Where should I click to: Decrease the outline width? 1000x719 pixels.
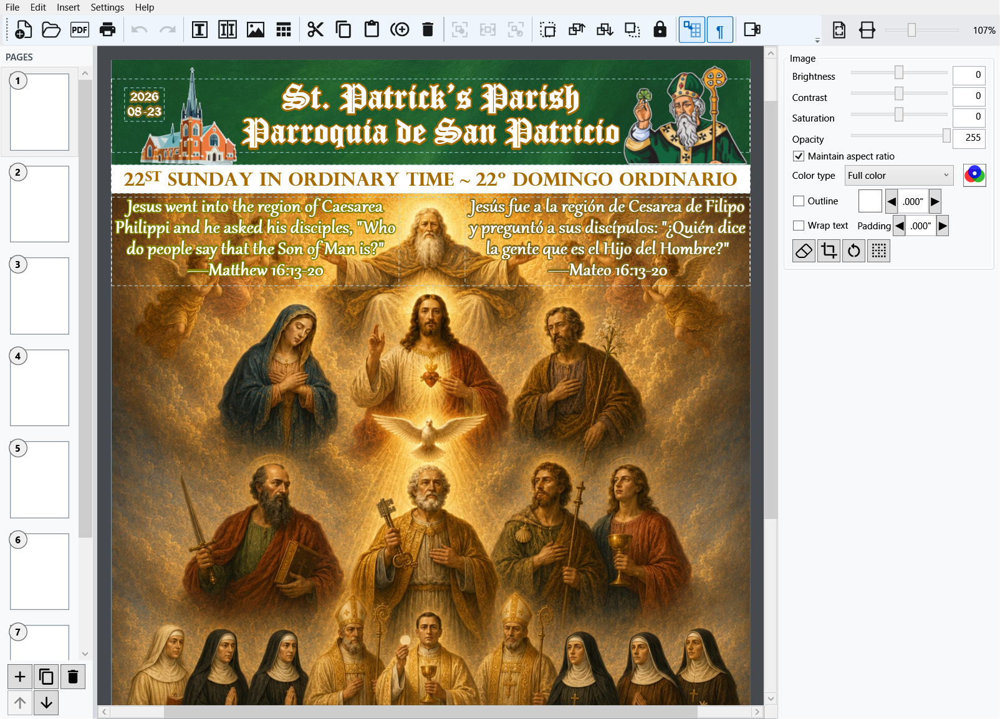892,201
